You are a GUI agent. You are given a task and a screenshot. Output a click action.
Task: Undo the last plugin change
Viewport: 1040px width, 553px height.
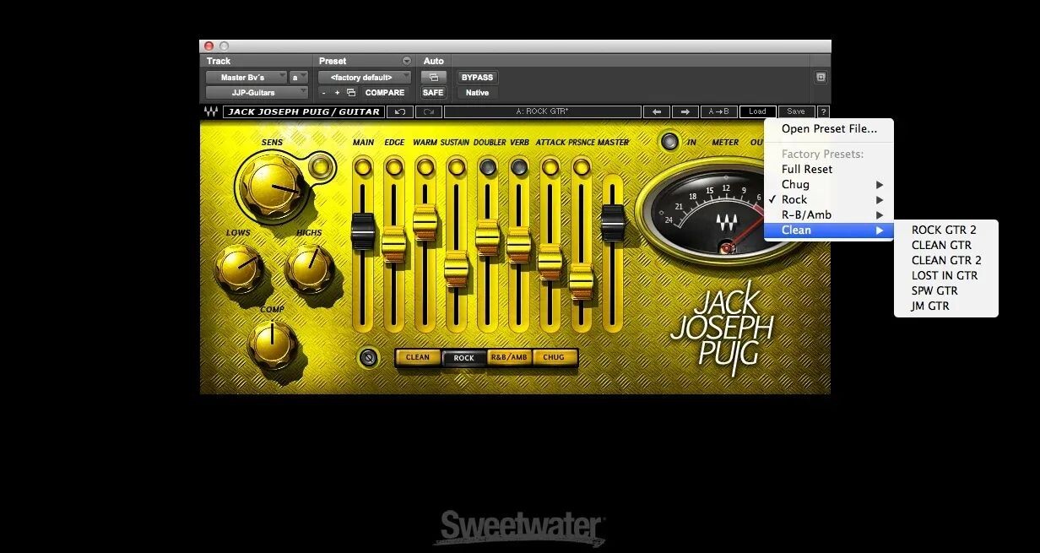pyautogui.click(x=400, y=111)
